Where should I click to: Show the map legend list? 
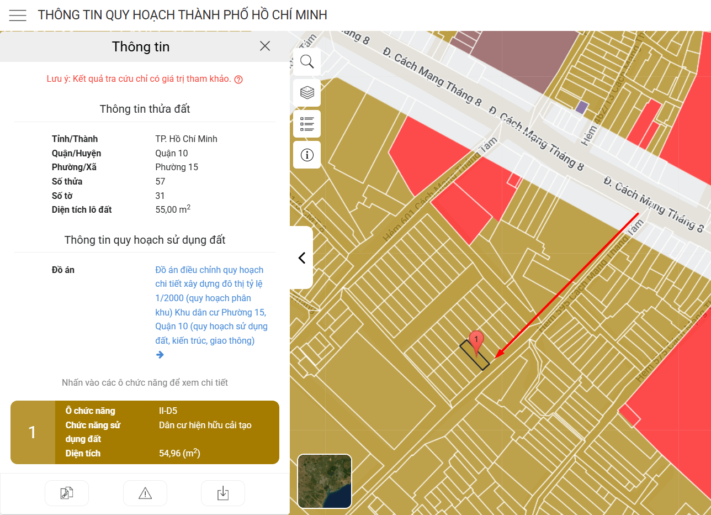[x=307, y=123]
